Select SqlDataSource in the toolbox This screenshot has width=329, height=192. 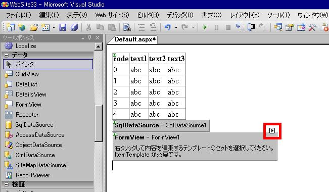click(29, 125)
